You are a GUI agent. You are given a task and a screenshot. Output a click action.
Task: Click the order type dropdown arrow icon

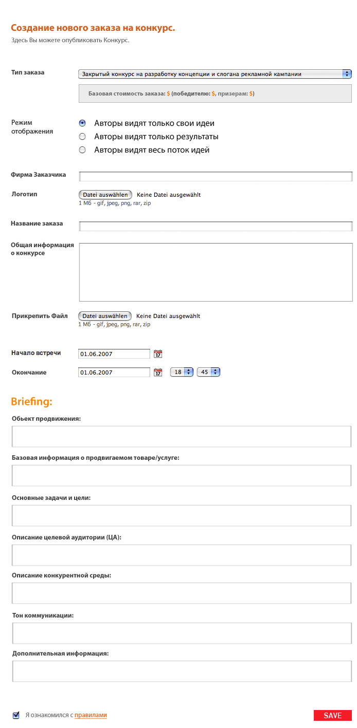(346, 73)
